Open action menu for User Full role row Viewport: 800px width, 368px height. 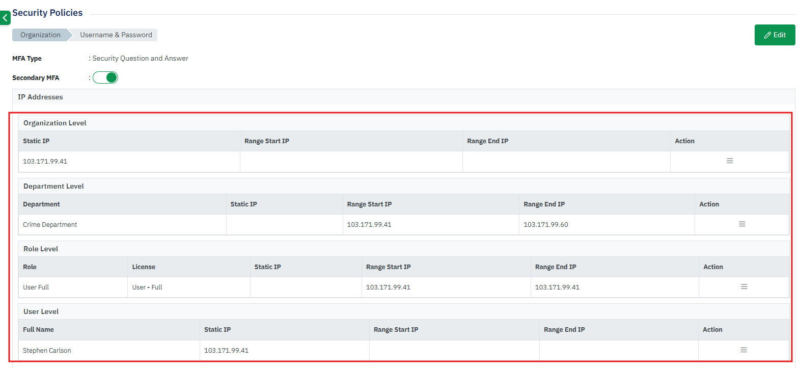pyautogui.click(x=744, y=287)
